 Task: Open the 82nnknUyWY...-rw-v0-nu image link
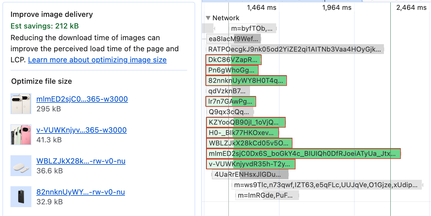point(81,192)
